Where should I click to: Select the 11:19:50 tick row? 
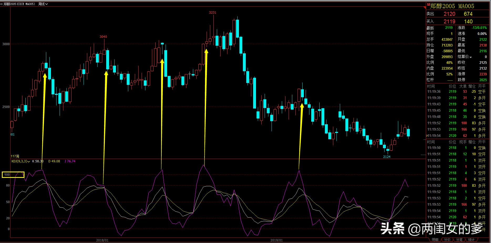457,148
